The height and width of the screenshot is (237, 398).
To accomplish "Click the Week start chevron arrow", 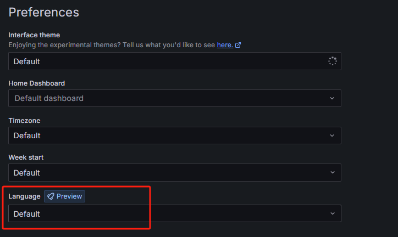I will click(x=332, y=173).
